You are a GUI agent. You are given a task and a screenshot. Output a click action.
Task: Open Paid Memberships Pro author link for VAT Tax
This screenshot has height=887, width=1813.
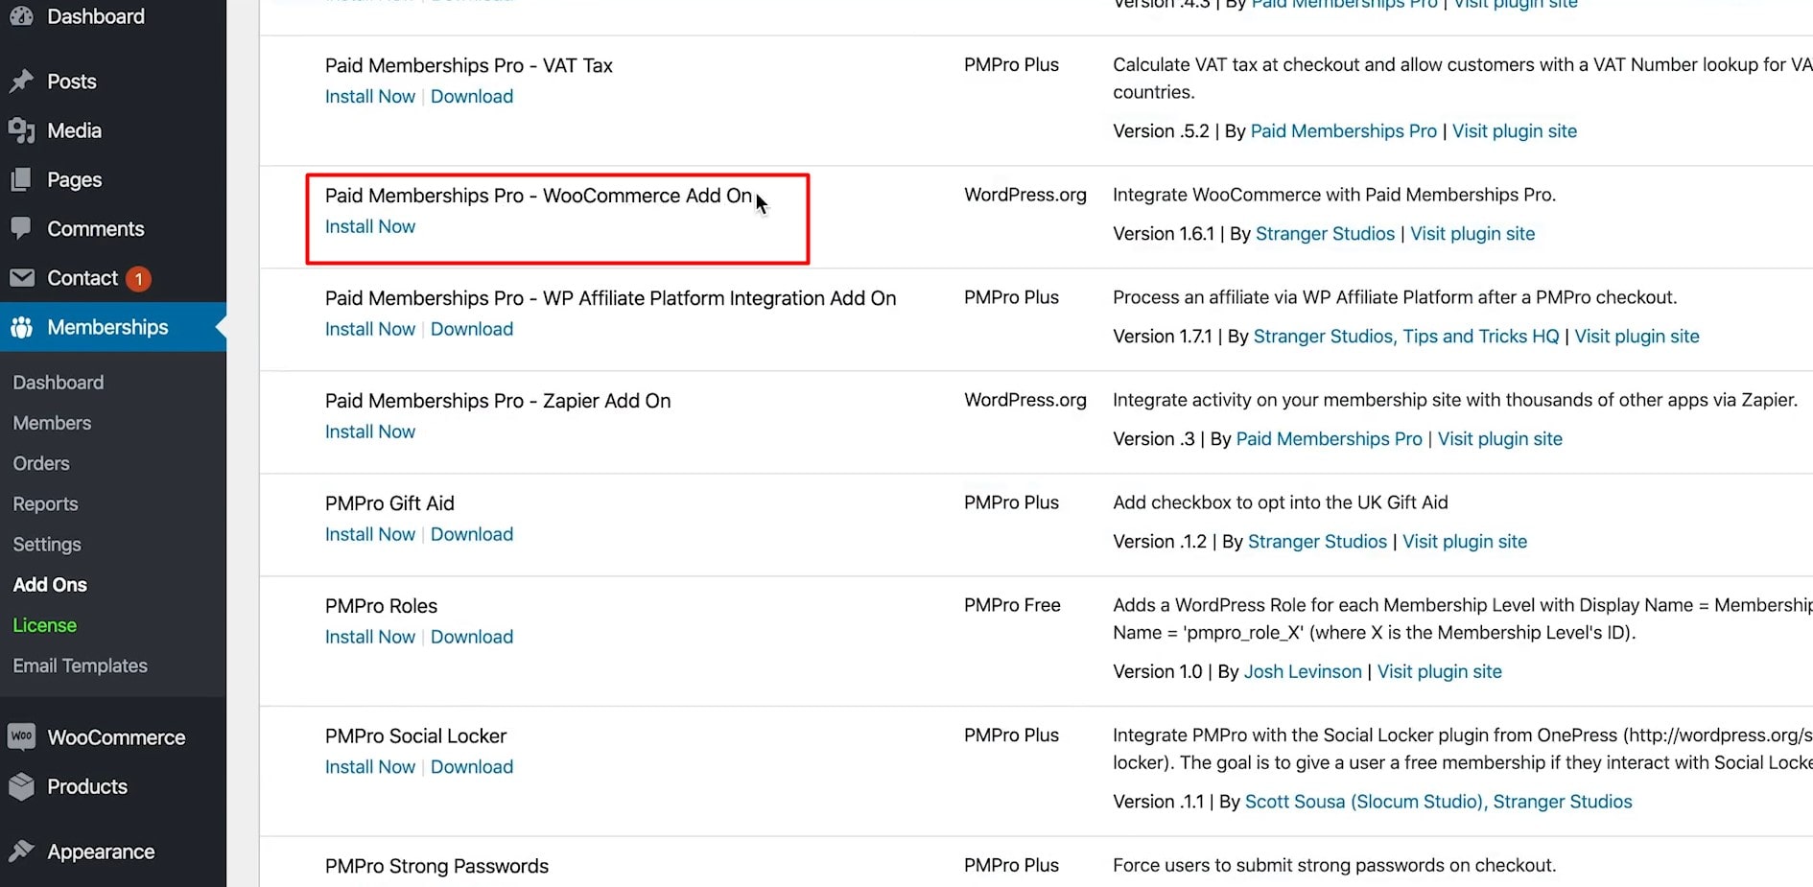pos(1344,131)
